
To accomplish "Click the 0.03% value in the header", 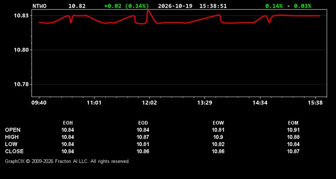I will tap(302, 6).
